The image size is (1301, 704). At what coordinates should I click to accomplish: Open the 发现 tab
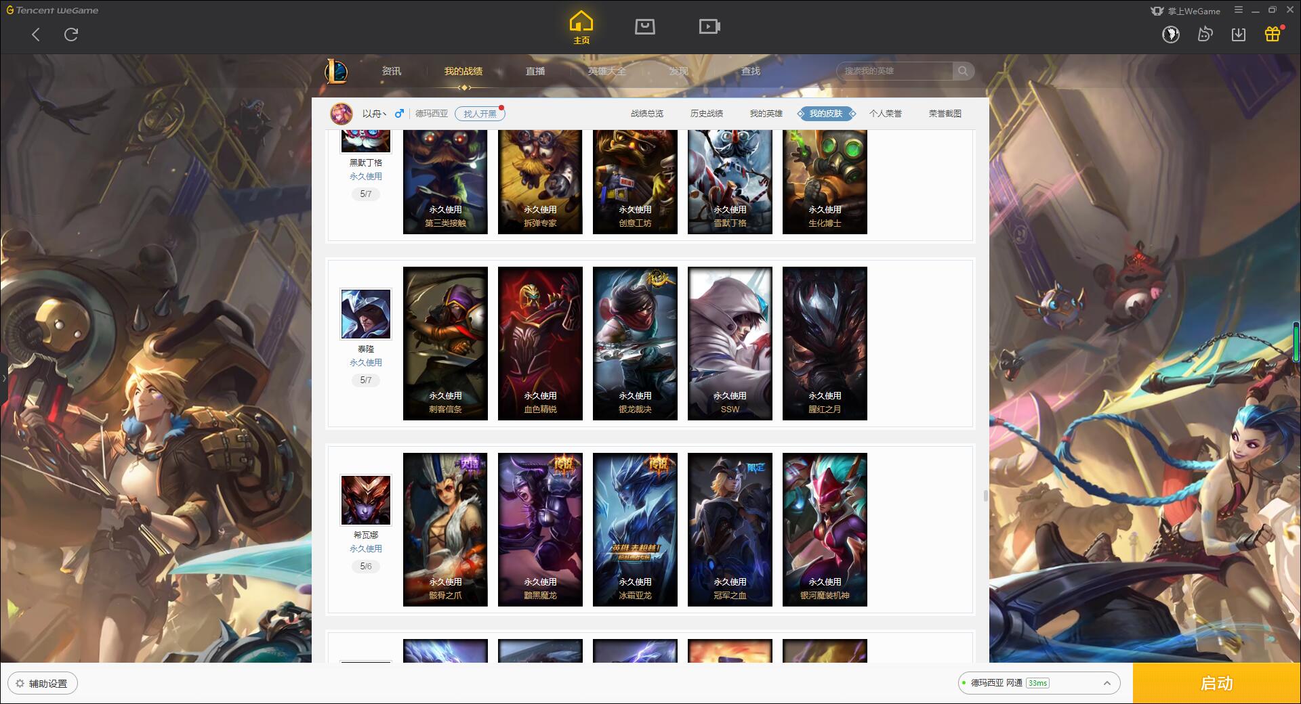tap(679, 71)
